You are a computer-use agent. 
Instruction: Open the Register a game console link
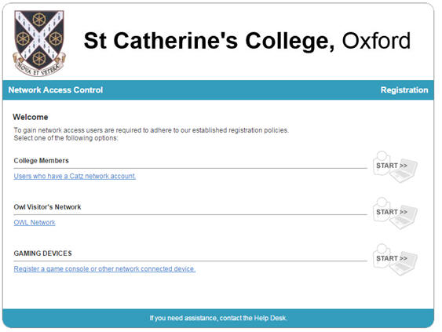tap(104, 269)
